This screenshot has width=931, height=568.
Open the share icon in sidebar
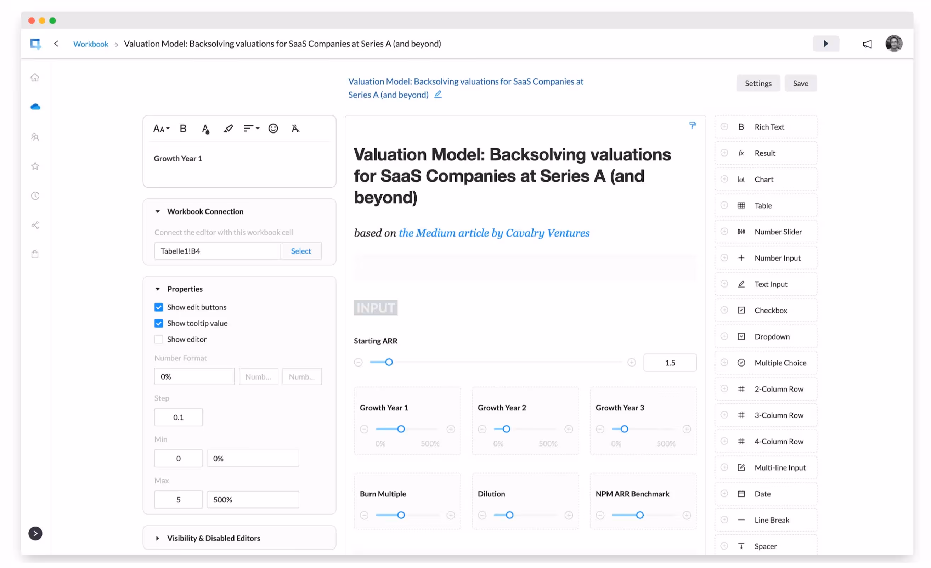(x=35, y=226)
